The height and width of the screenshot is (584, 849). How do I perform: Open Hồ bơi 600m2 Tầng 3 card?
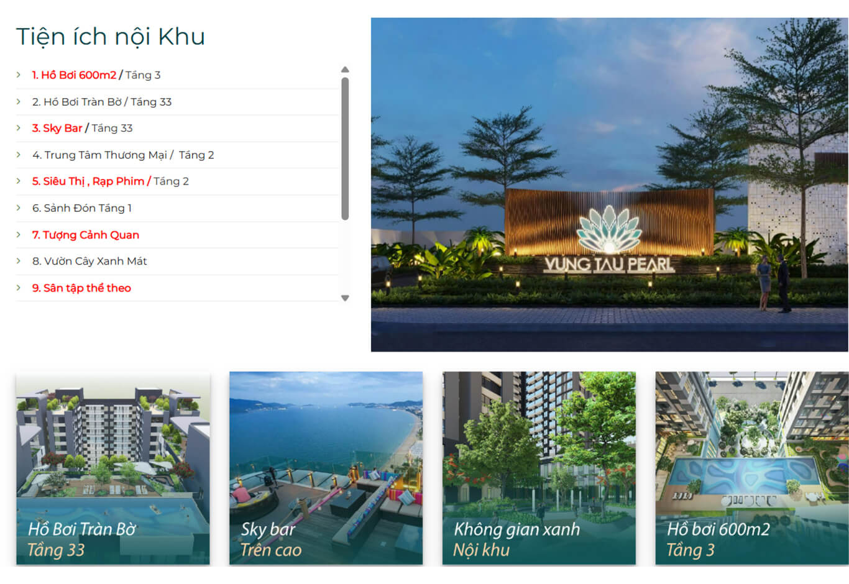[x=752, y=468]
